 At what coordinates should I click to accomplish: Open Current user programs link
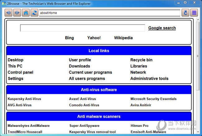coord(90,72)
